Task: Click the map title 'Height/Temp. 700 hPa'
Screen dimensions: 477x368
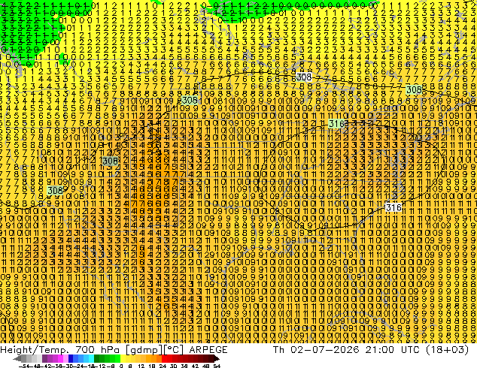Action: pyautogui.click(x=61, y=350)
